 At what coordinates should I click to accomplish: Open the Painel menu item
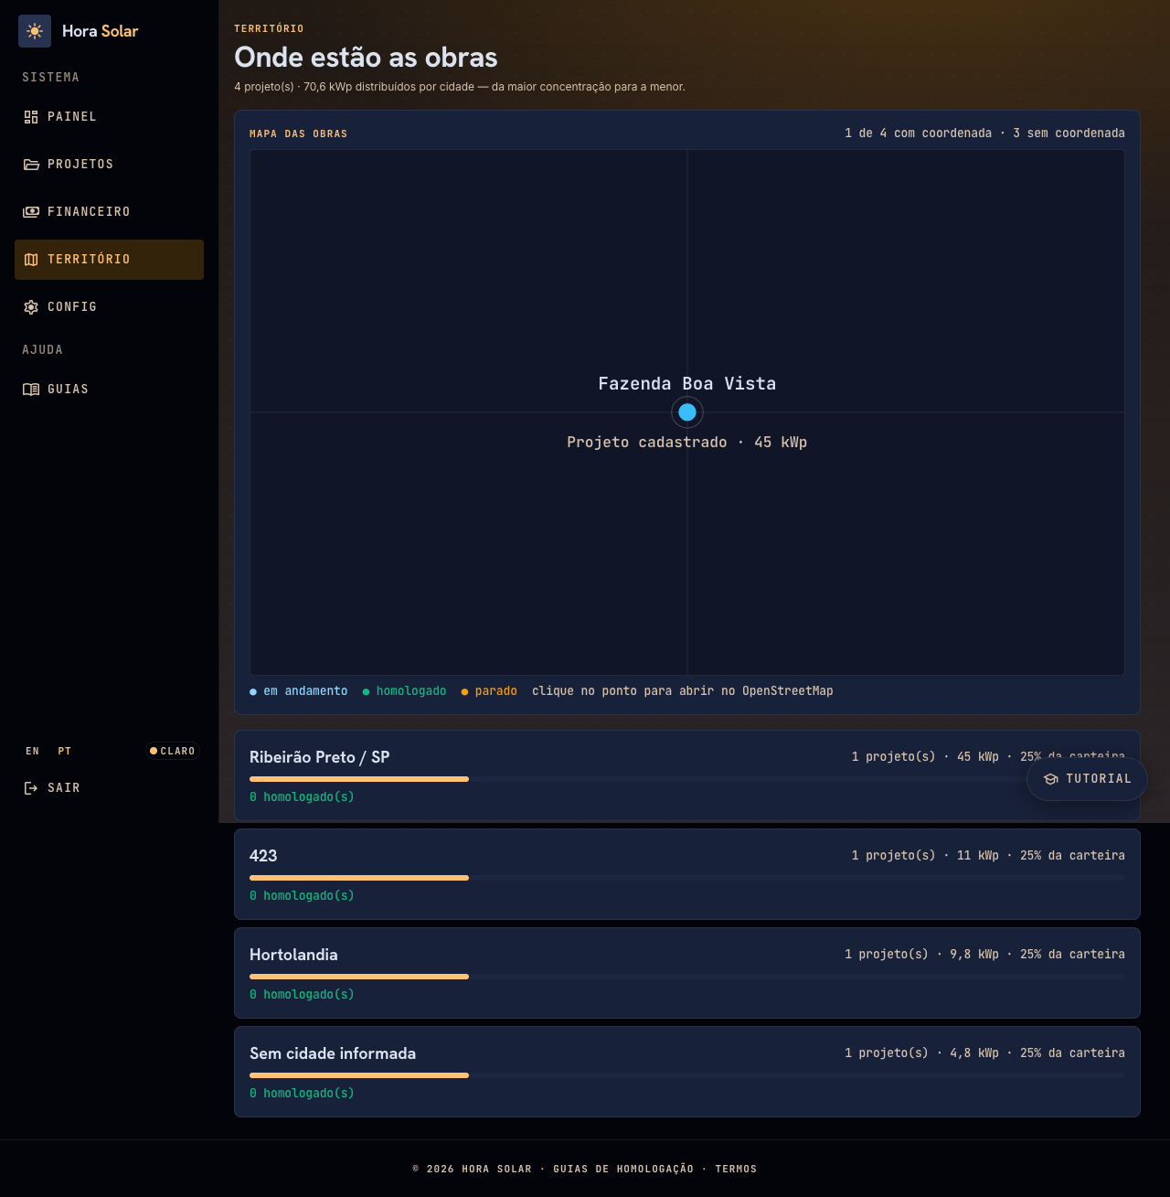[109, 117]
